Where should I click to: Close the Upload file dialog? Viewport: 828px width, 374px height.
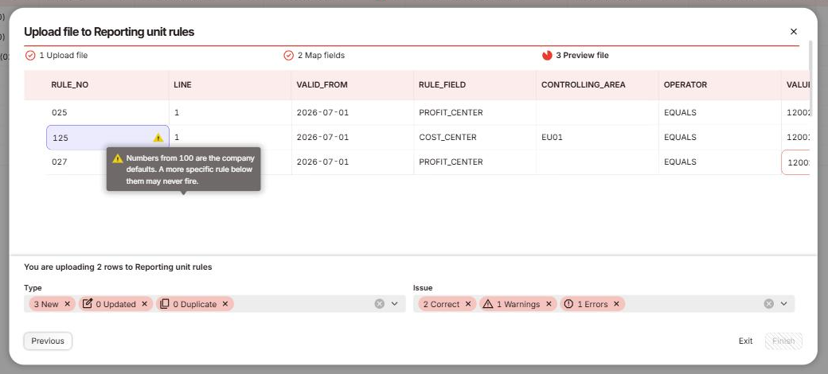click(793, 32)
